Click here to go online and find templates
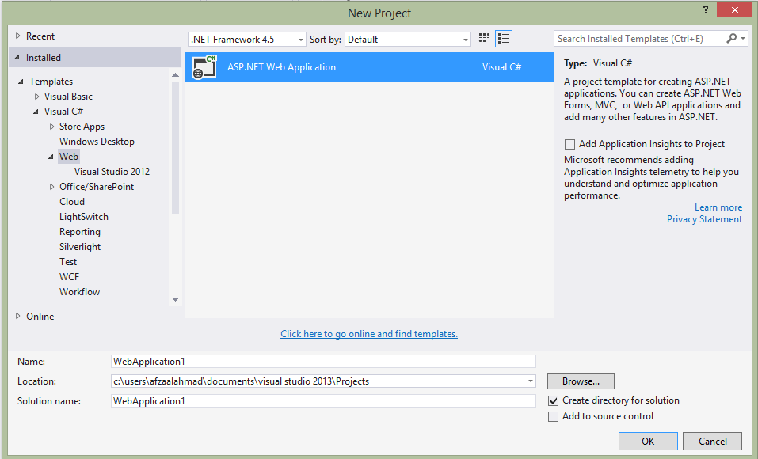This screenshot has height=459, width=758. pos(369,334)
